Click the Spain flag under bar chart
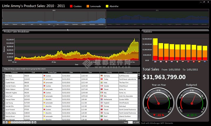211x126 pixels. [x=199, y=62]
